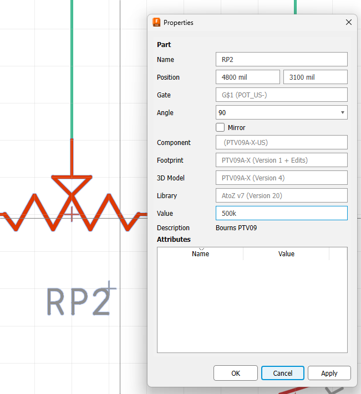Click the attributes Value column header
Image resolution: width=361 pixels, height=394 pixels.
click(x=286, y=254)
